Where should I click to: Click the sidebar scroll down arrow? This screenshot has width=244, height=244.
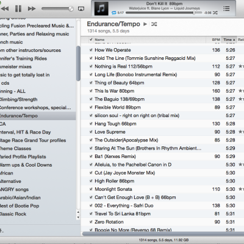point(78,217)
